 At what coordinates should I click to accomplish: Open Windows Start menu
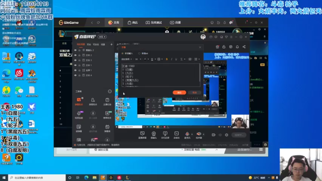point(4,177)
